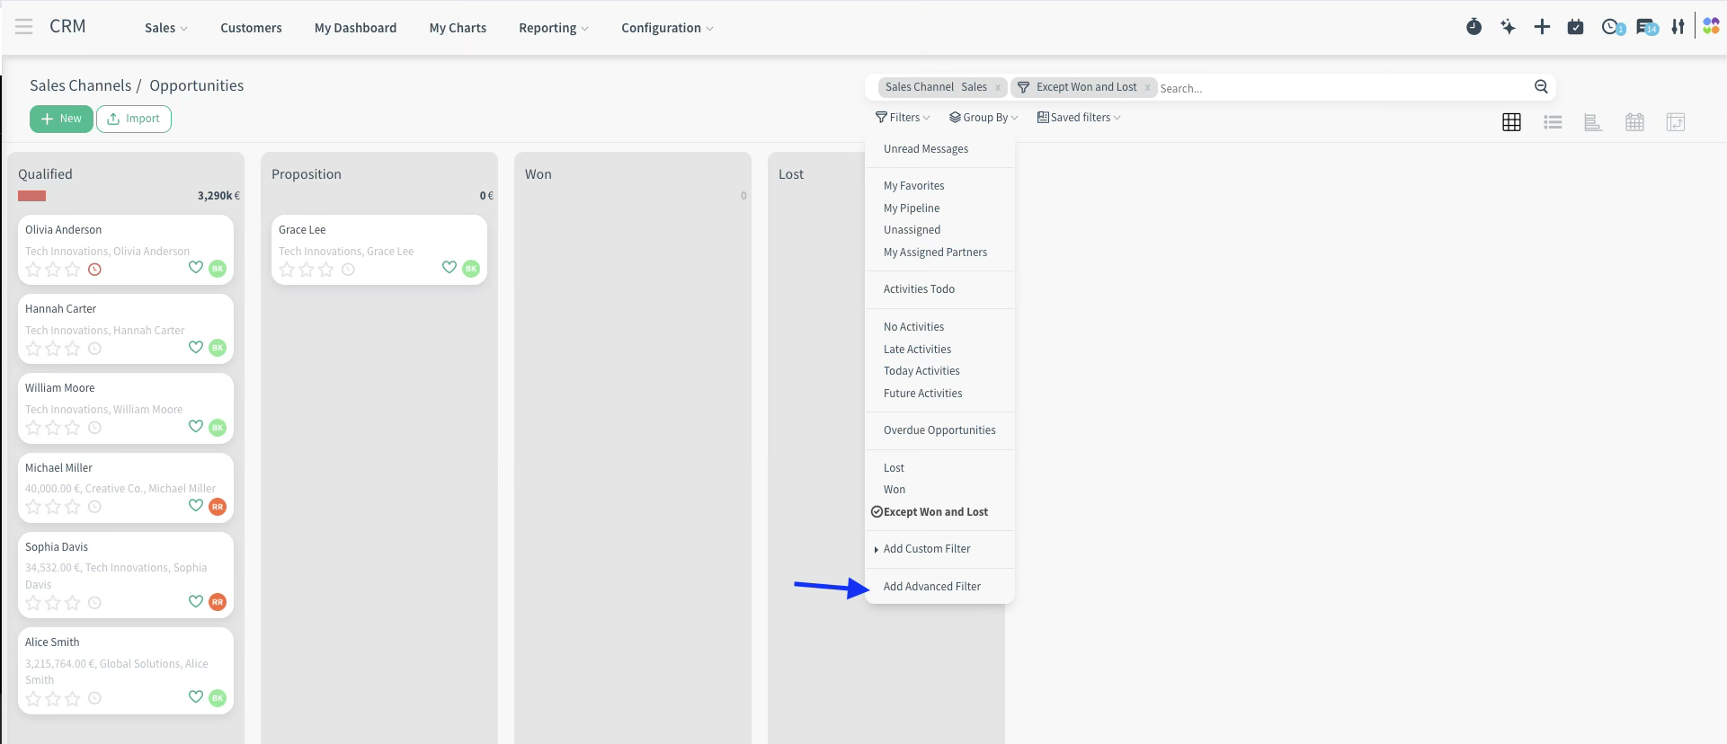1727x744 pixels.
Task: Toggle the Filters dropdown
Action: 903,118
